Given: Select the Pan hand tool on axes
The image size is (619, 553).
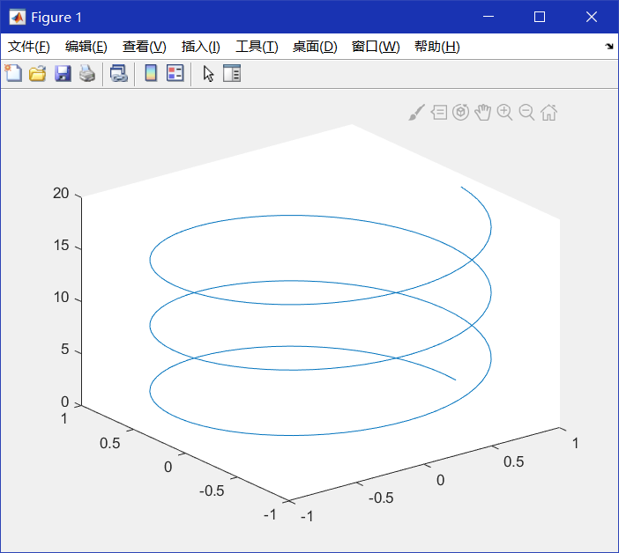Looking at the screenshot, I should 483,113.
